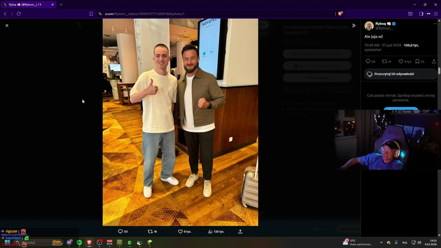The height and width of the screenshot is (248, 441).
Task: Open Discord from the taskbar
Action: click(69, 242)
